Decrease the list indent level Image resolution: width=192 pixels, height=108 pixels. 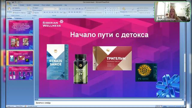click(x=77, y=9)
